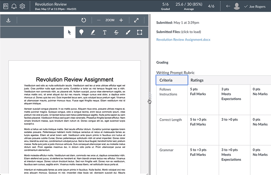Viewport: 271px width, 175px height.
Task: Rotate the document icon
Action: point(84,20)
